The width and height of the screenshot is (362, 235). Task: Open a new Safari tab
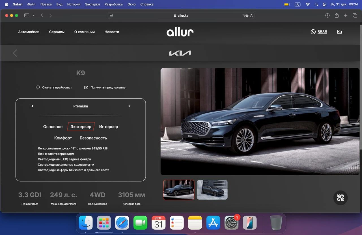pyautogui.click(x=346, y=16)
